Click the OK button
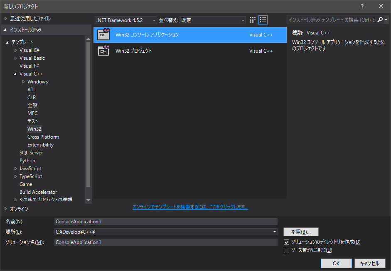This screenshot has width=391, height=271. click(x=336, y=263)
